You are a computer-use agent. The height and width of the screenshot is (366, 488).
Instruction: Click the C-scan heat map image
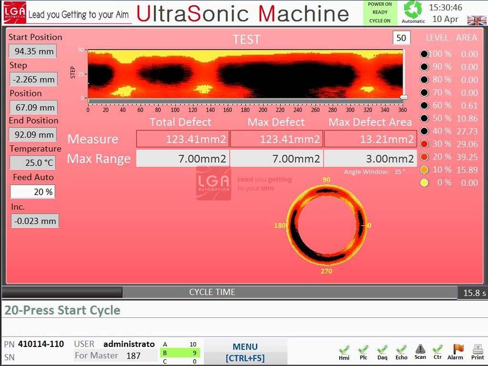tap(246, 74)
